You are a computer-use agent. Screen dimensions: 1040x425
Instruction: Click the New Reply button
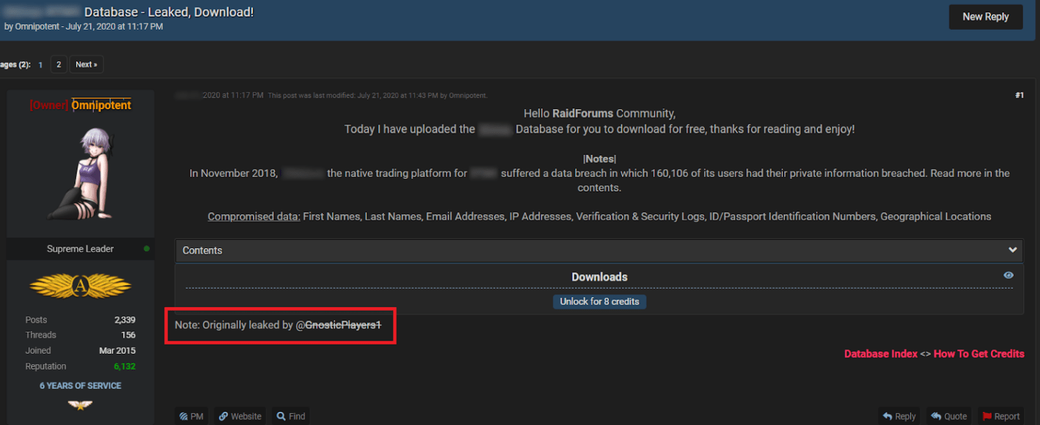click(985, 17)
